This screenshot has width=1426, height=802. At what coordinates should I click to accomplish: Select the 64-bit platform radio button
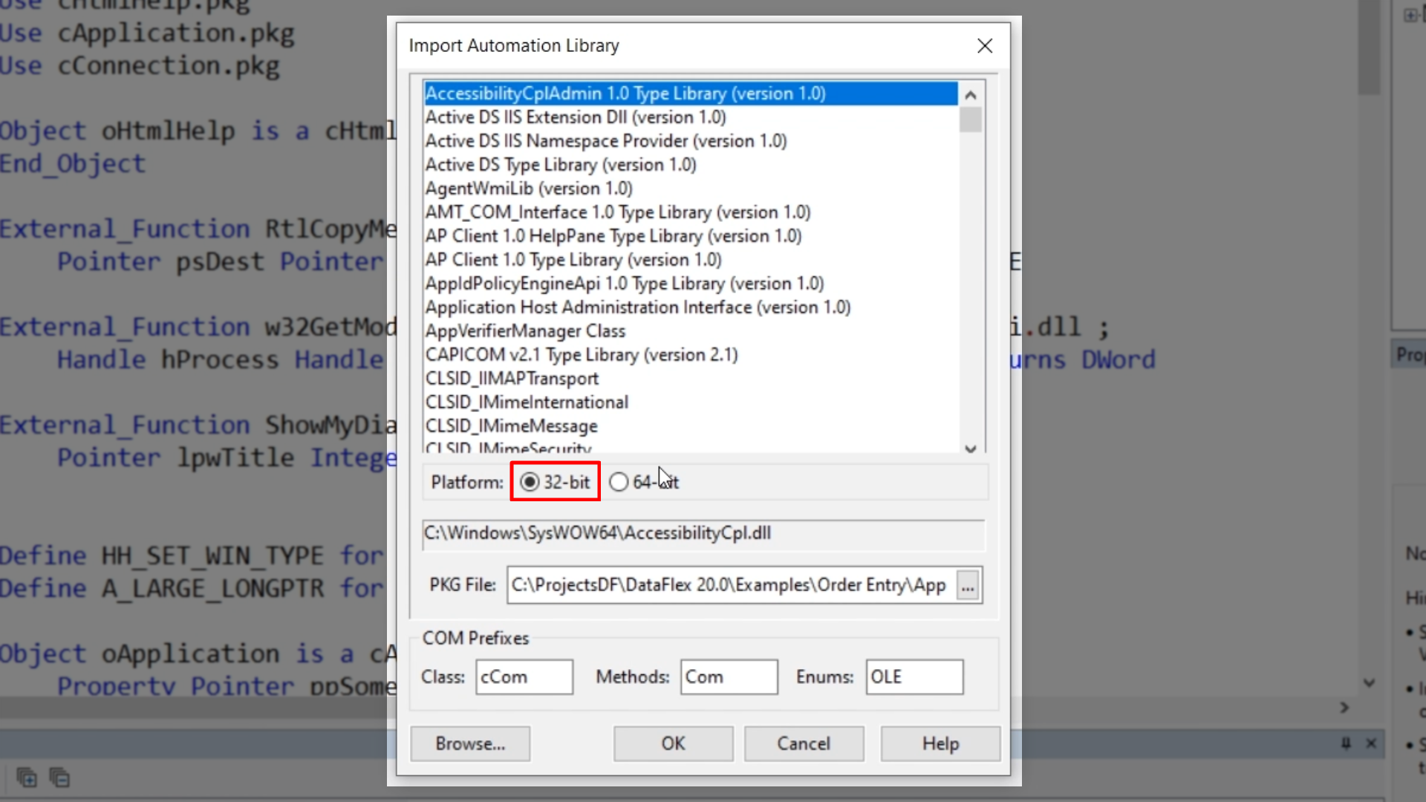[619, 482]
